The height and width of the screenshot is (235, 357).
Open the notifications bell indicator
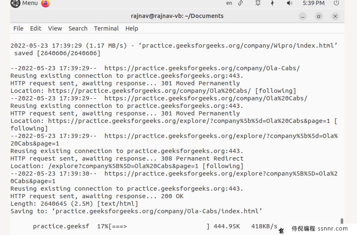tap(258, 3)
